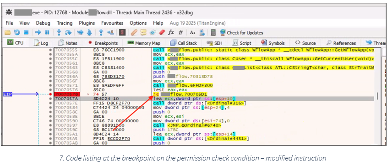Open the Scylla plugin icon
The width and height of the screenshot is (387, 166).
(x=122, y=32)
